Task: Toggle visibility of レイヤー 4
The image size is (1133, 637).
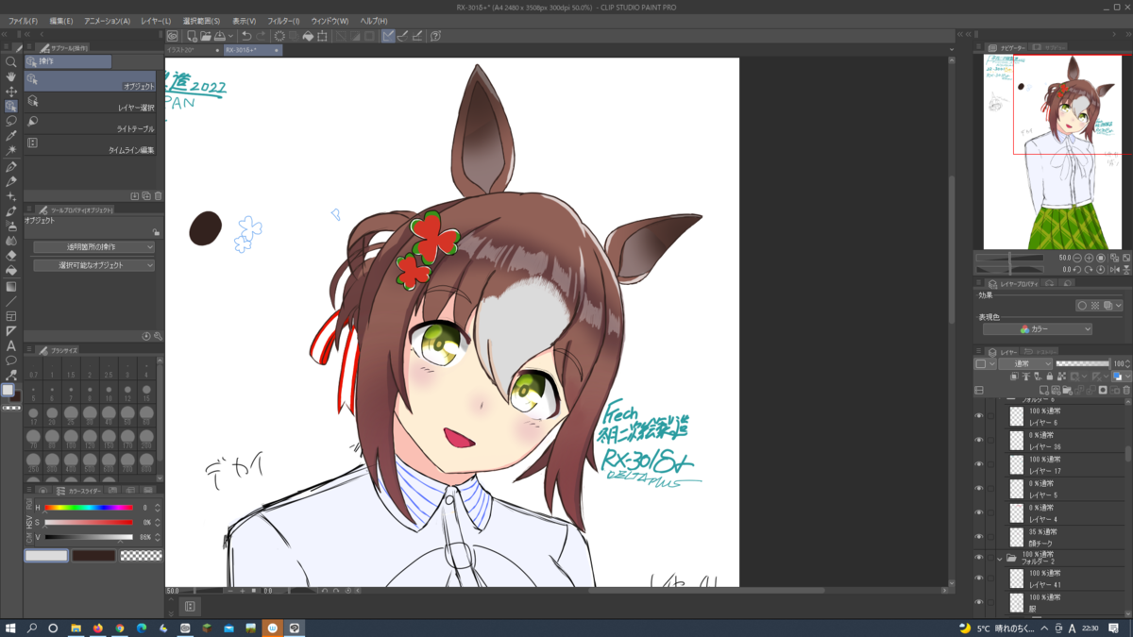Action: [978, 512]
